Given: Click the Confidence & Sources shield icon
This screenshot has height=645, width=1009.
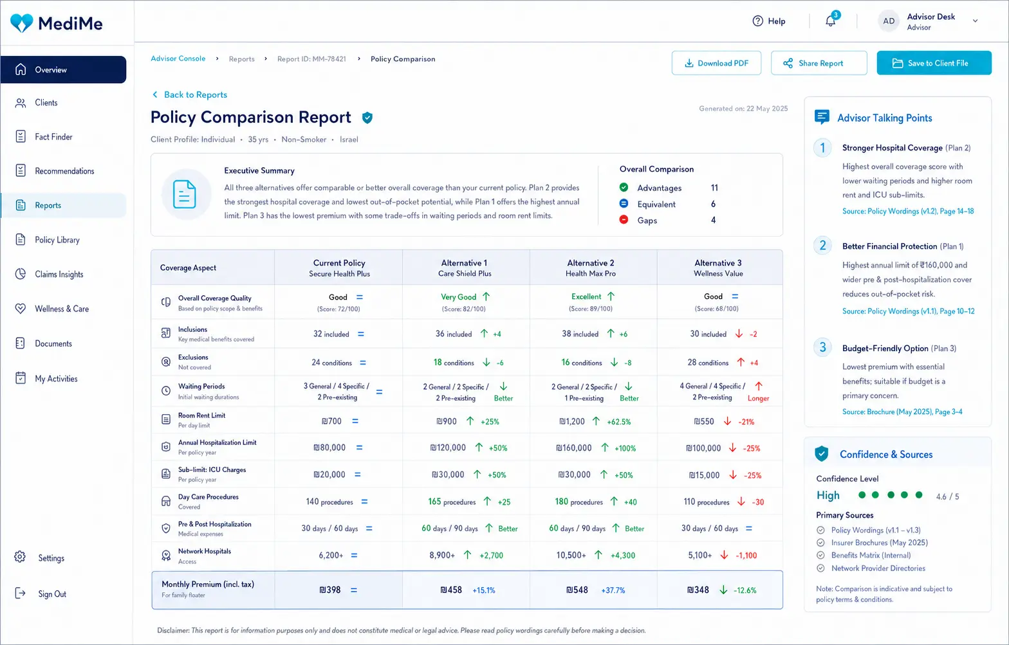Looking at the screenshot, I should (821, 453).
